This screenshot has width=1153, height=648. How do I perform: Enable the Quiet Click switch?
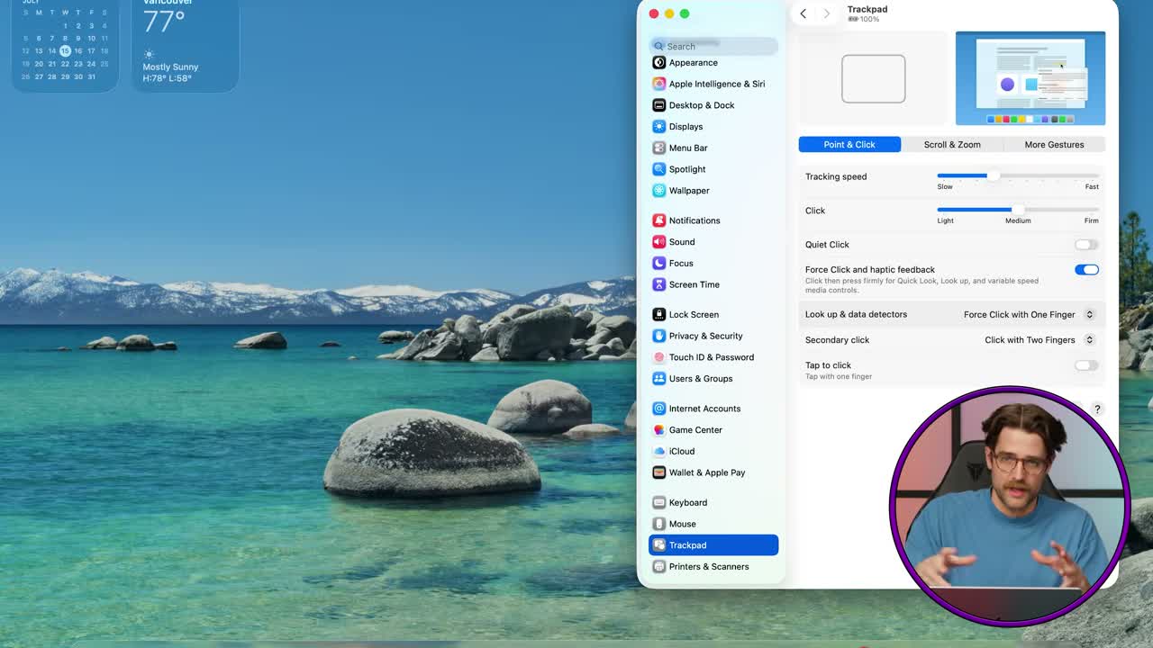(1086, 245)
